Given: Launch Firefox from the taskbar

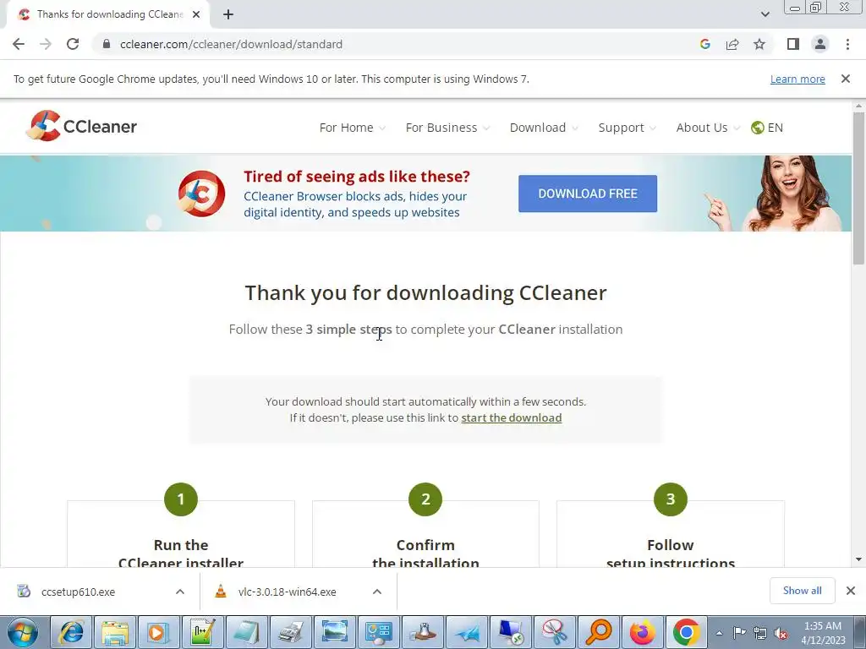Looking at the screenshot, I should 643,632.
